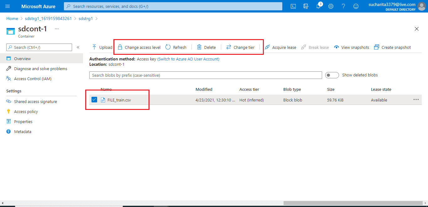Open portal settings gear
The width and height of the screenshot is (428, 207).
point(331,6)
